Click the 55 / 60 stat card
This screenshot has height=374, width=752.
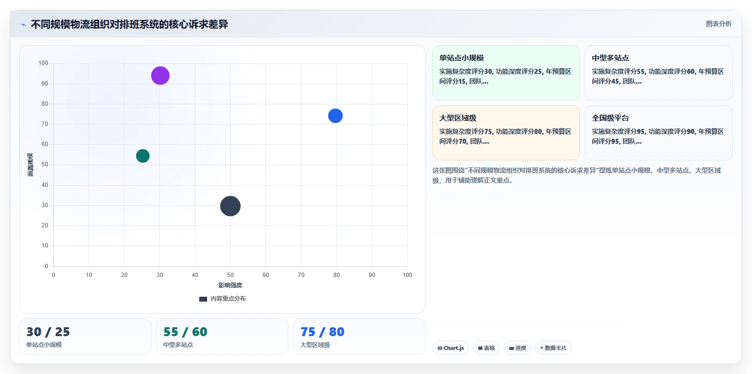coord(222,337)
